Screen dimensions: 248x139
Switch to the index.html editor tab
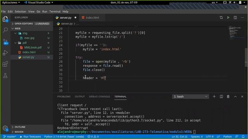point(92,17)
